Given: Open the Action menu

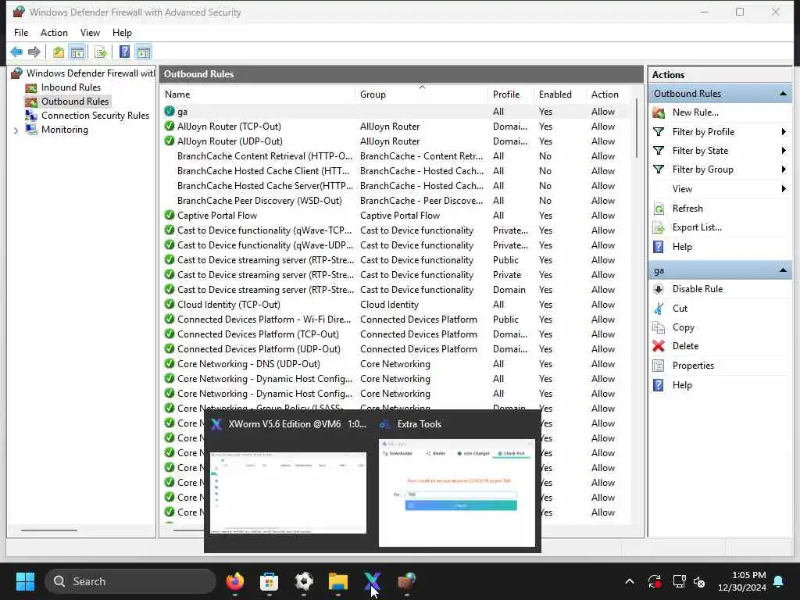Looking at the screenshot, I should 54,33.
